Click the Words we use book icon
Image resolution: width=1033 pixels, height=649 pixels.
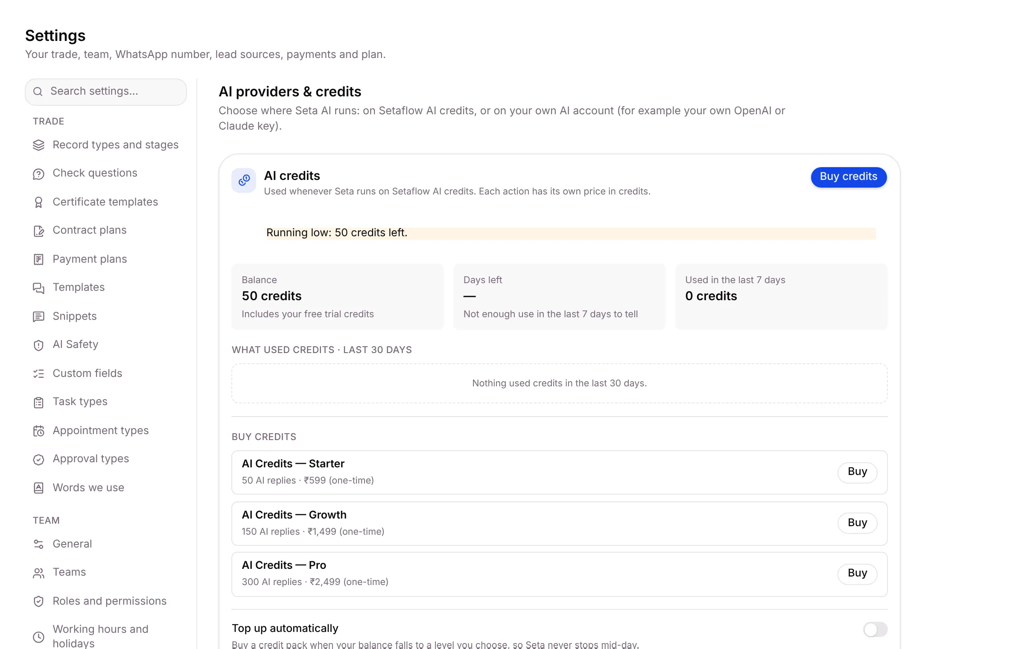click(38, 488)
